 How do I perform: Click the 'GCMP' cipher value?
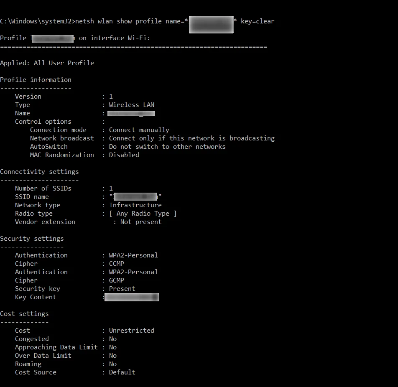[x=117, y=280]
